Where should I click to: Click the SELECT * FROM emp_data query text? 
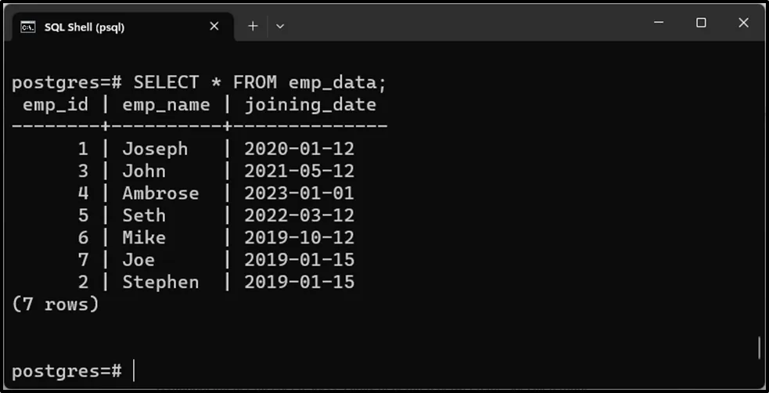pyautogui.click(x=260, y=82)
